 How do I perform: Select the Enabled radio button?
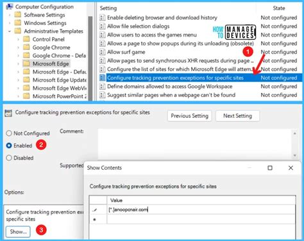[9, 145]
